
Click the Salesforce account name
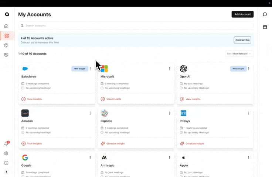point(29,76)
